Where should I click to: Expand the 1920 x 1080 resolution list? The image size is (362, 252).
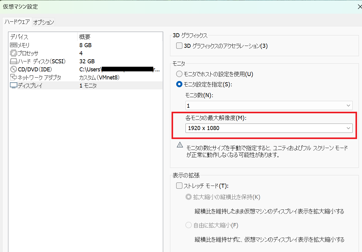click(x=348, y=128)
